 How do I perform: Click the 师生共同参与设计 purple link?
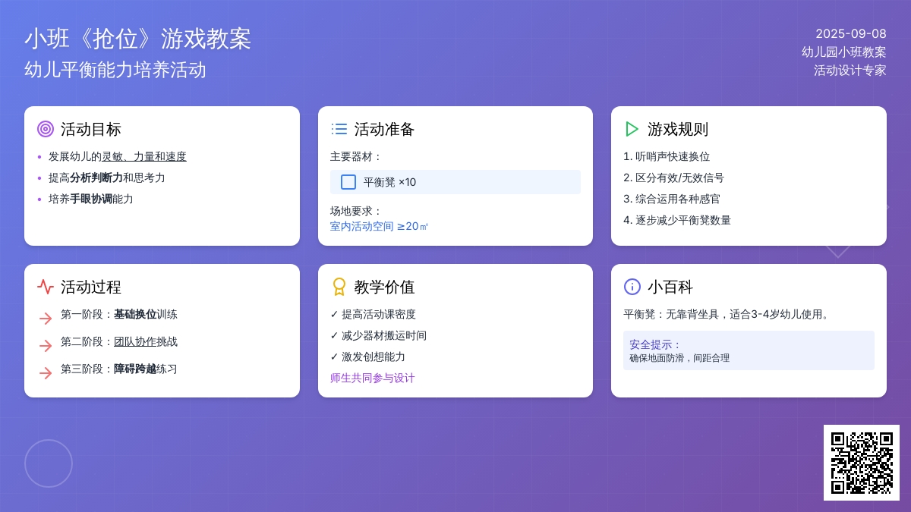tap(373, 378)
